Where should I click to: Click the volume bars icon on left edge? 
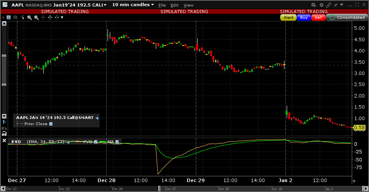pos(4,128)
